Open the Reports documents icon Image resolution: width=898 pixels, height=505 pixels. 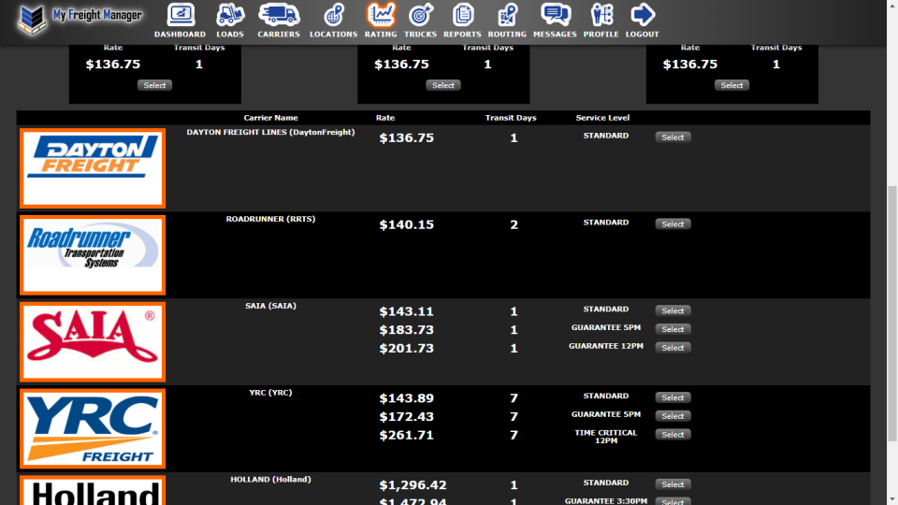463,15
